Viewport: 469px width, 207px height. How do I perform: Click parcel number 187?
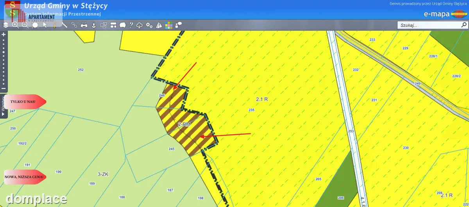point(170,190)
